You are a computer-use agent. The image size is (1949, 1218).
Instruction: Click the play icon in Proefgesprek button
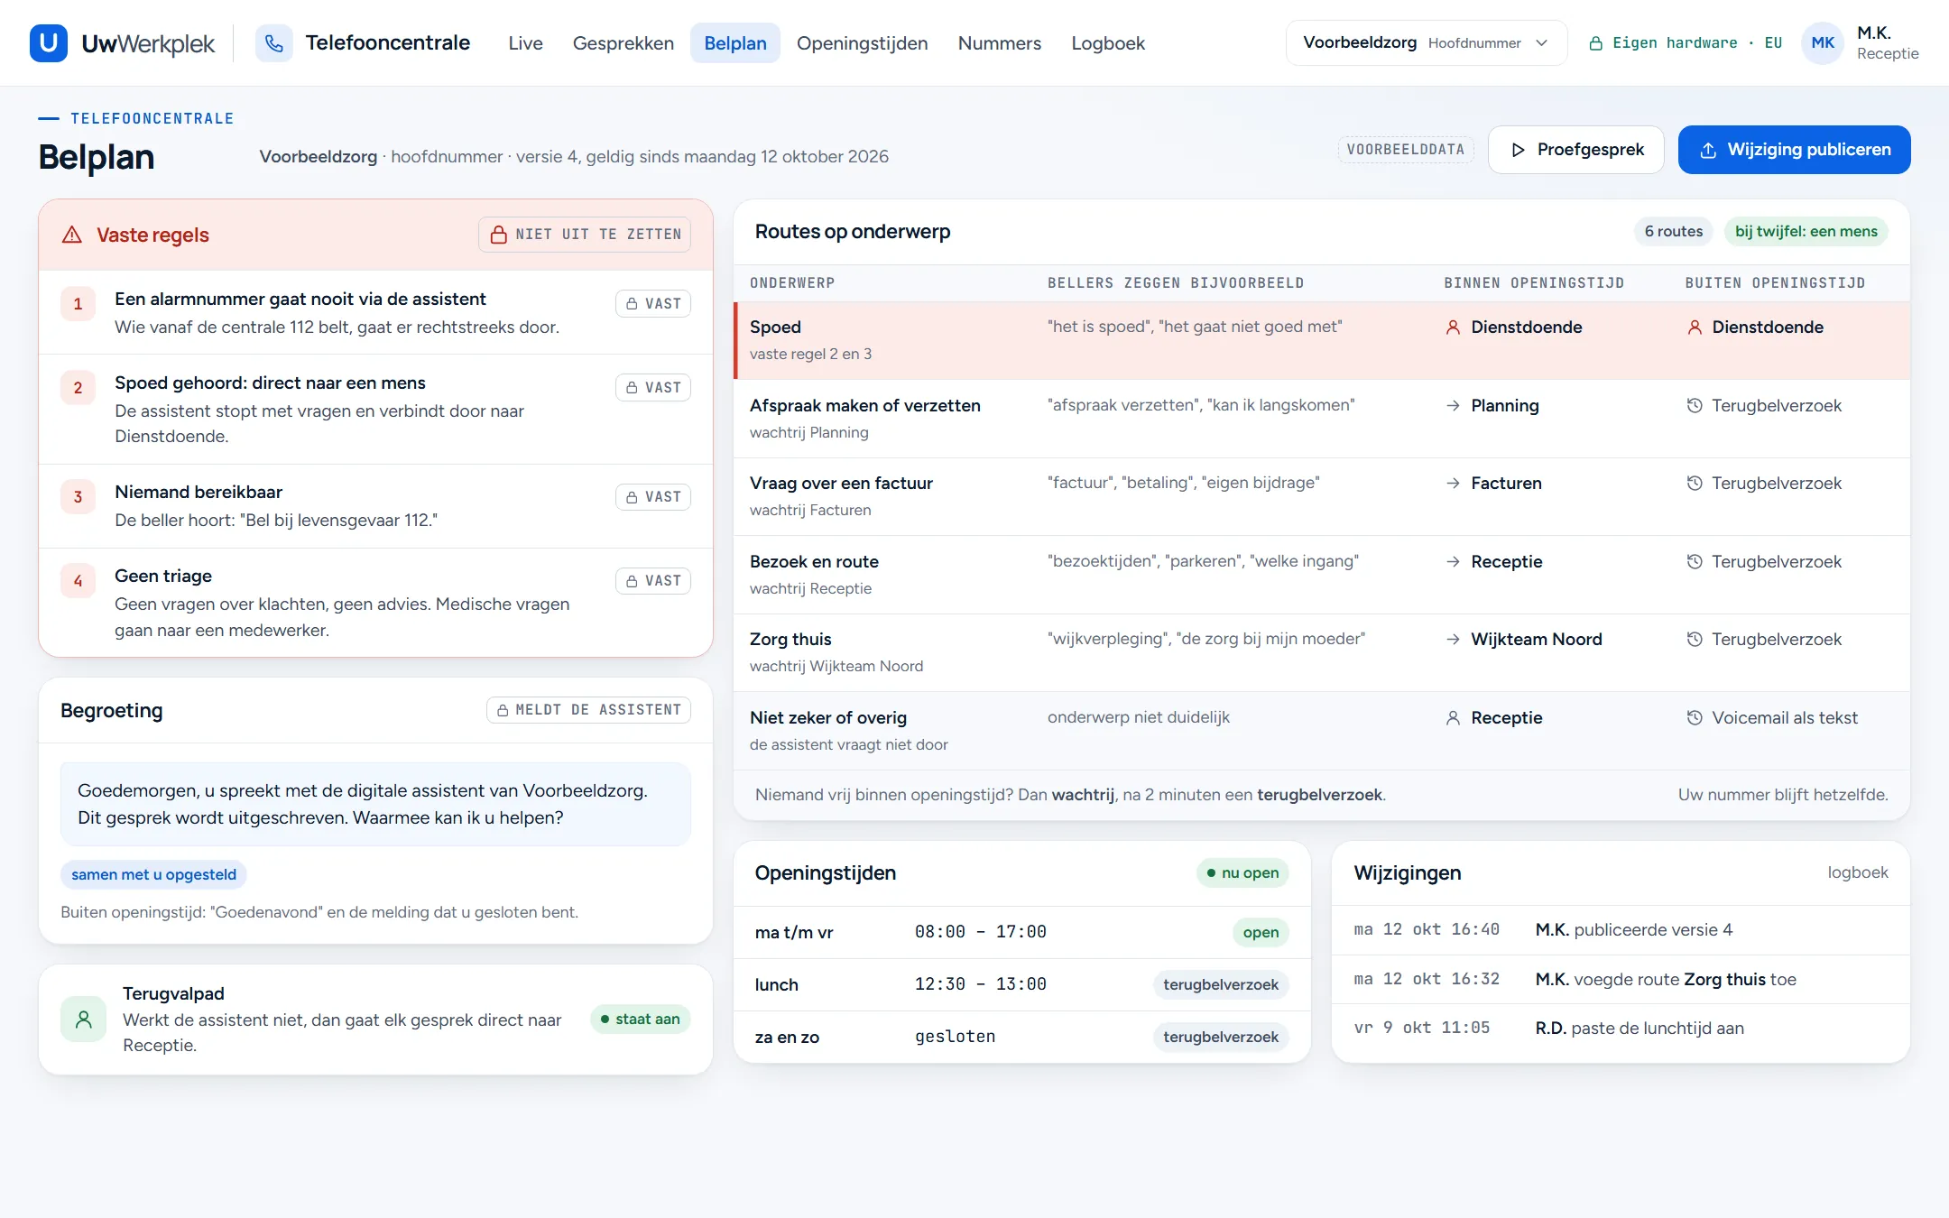click(x=1518, y=150)
